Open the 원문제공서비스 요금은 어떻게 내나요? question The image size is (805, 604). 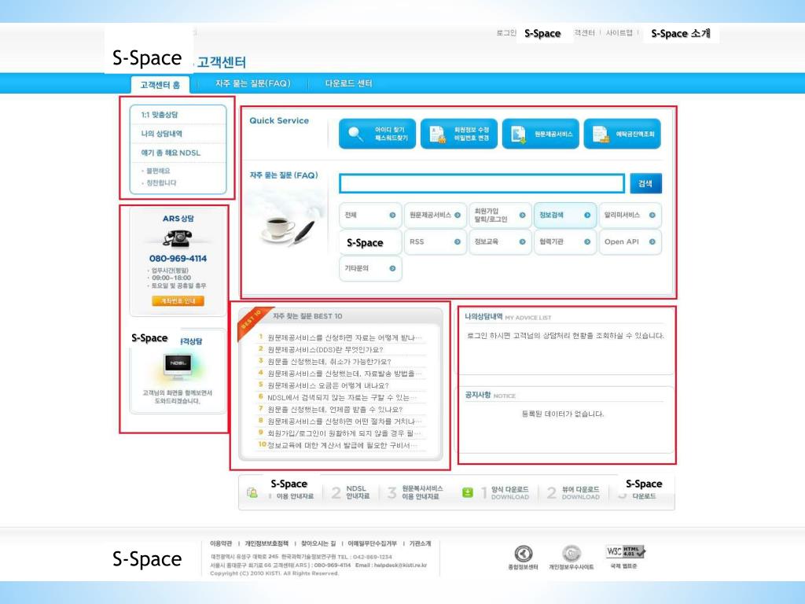pyautogui.click(x=328, y=385)
